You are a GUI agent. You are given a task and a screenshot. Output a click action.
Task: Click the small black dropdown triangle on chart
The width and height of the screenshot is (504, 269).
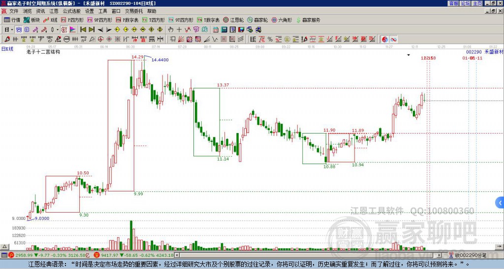[409, 55]
